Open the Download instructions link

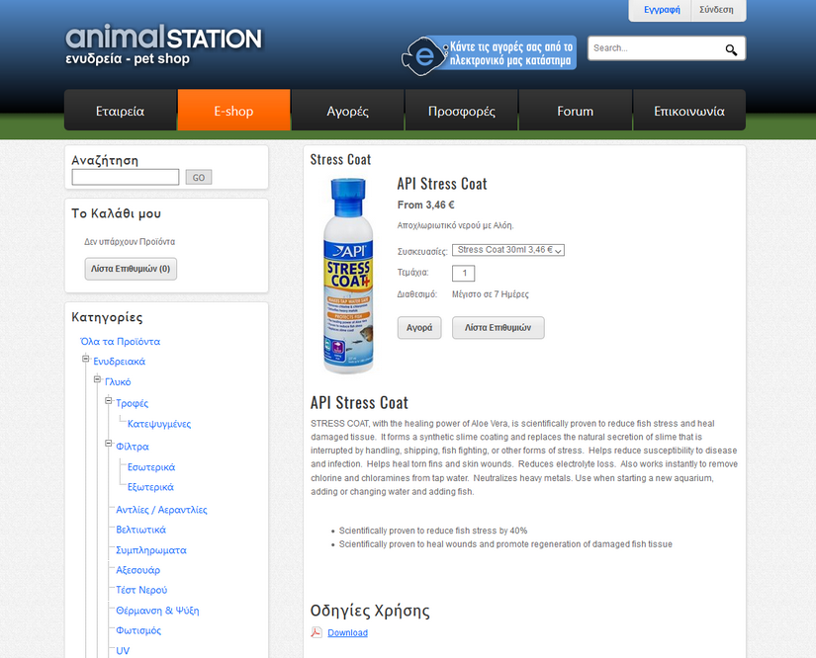(347, 632)
